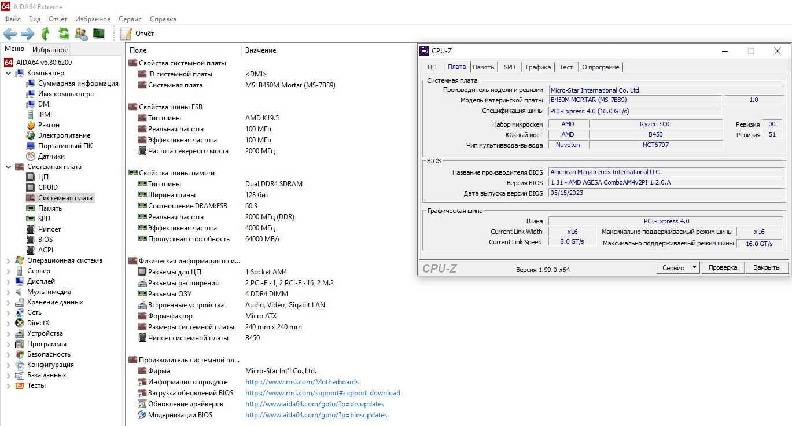Collapse the Компьютер tree node
The width and height of the screenshot is (792, 426).
[x=9, y=73]
